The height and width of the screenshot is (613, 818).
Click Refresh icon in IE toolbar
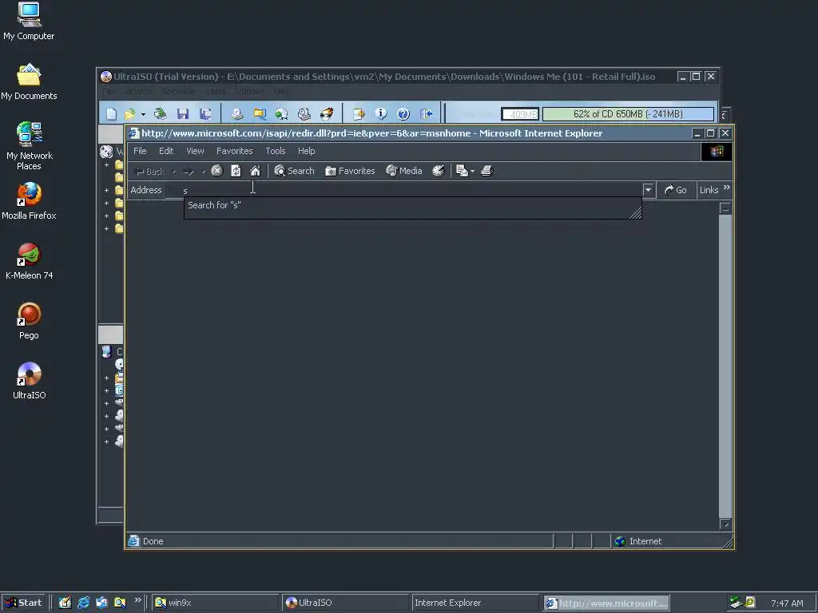(x=236, y=171)
